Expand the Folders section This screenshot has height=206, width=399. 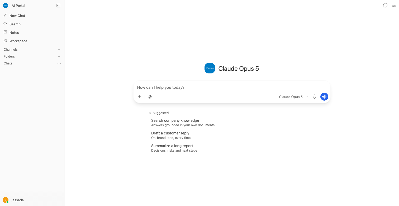coord(9,57)
